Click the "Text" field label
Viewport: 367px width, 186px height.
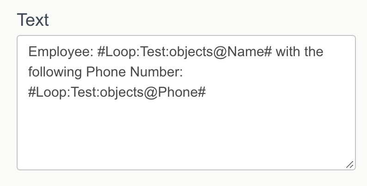[x=33, y=20]
